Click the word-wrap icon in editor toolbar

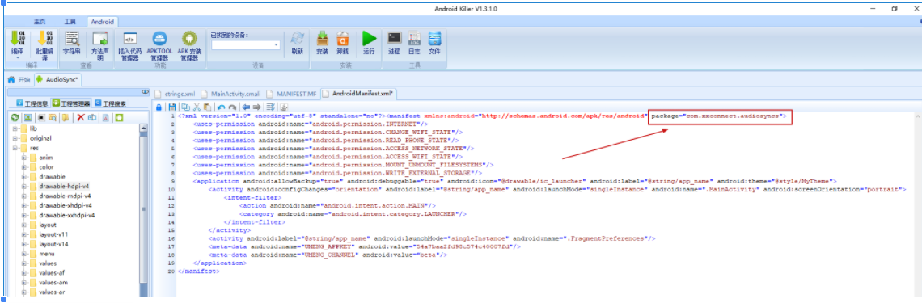[x=270, y=107]
